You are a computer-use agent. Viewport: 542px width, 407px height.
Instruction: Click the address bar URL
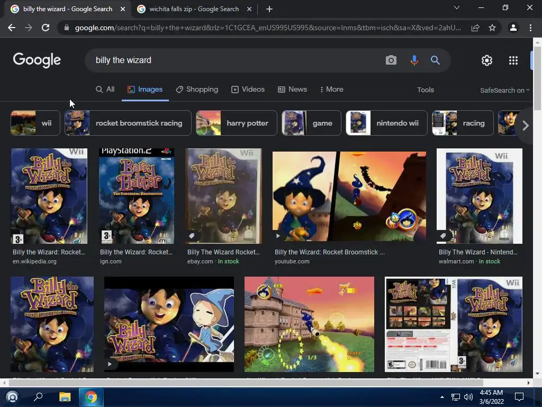(268, 28)
